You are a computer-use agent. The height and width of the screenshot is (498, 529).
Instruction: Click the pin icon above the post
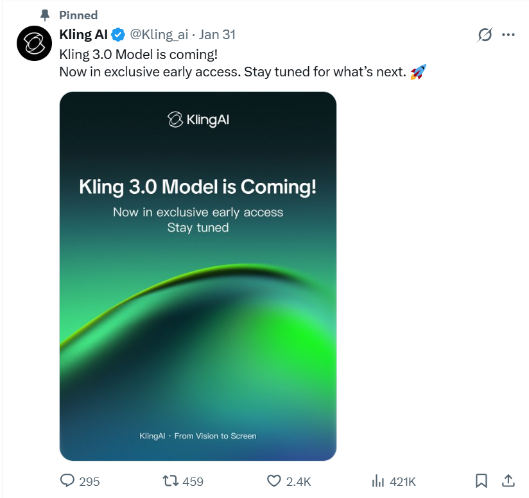click(x=44, y=14)
